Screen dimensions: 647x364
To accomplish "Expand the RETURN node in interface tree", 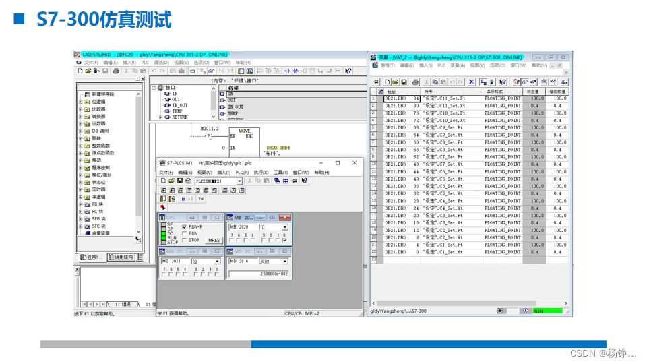I will pos(160,117).
